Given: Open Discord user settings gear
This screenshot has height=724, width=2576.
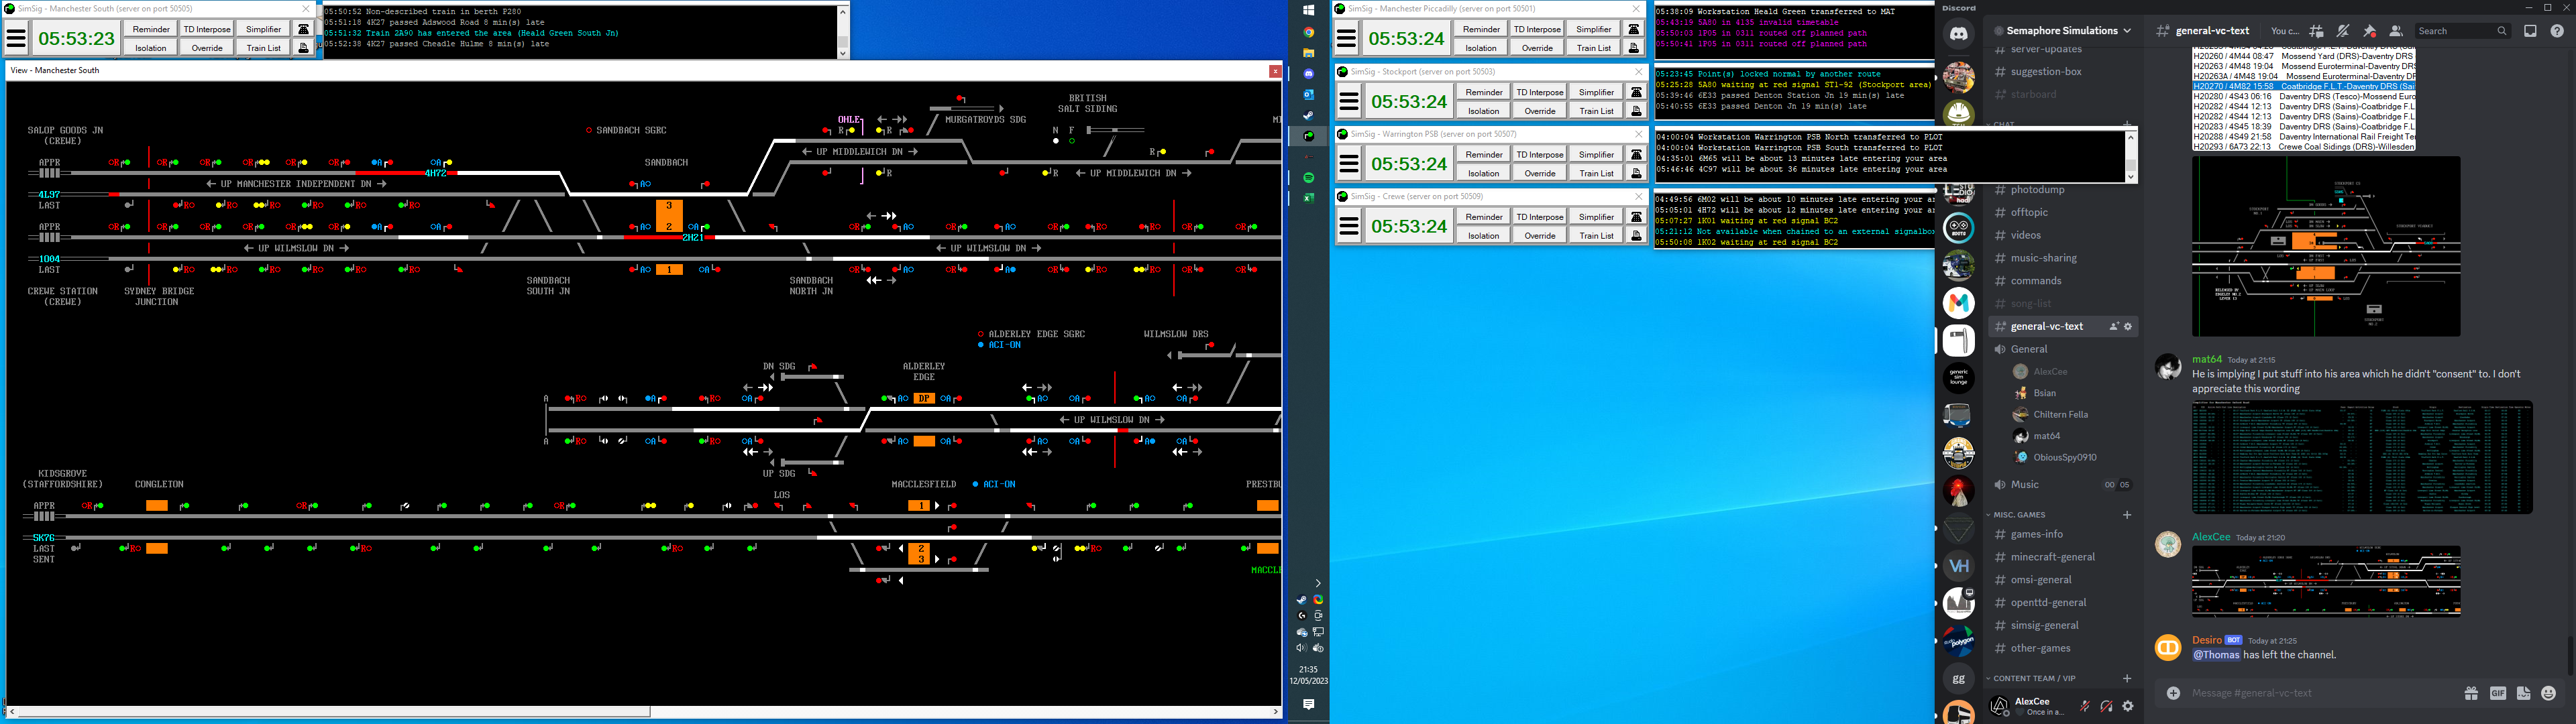Looking at the screenshot, I should pos(2128,706).
